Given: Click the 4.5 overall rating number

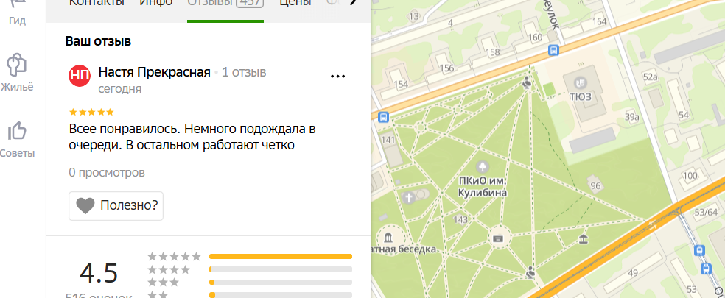Looking at the screenshot, I should coord(99,273).
